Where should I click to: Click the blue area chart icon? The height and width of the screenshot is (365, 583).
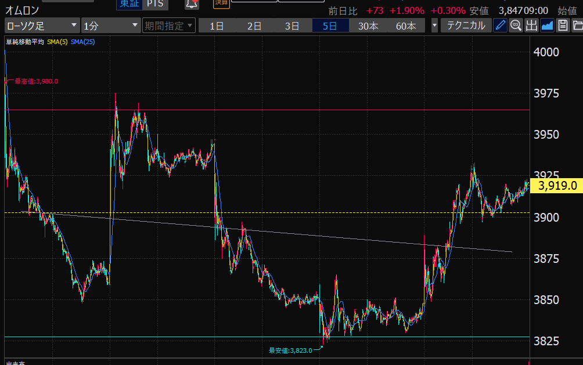[547, 26]
